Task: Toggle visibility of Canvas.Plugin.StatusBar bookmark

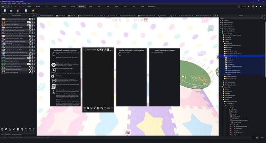Action: (x=30, y=72)
